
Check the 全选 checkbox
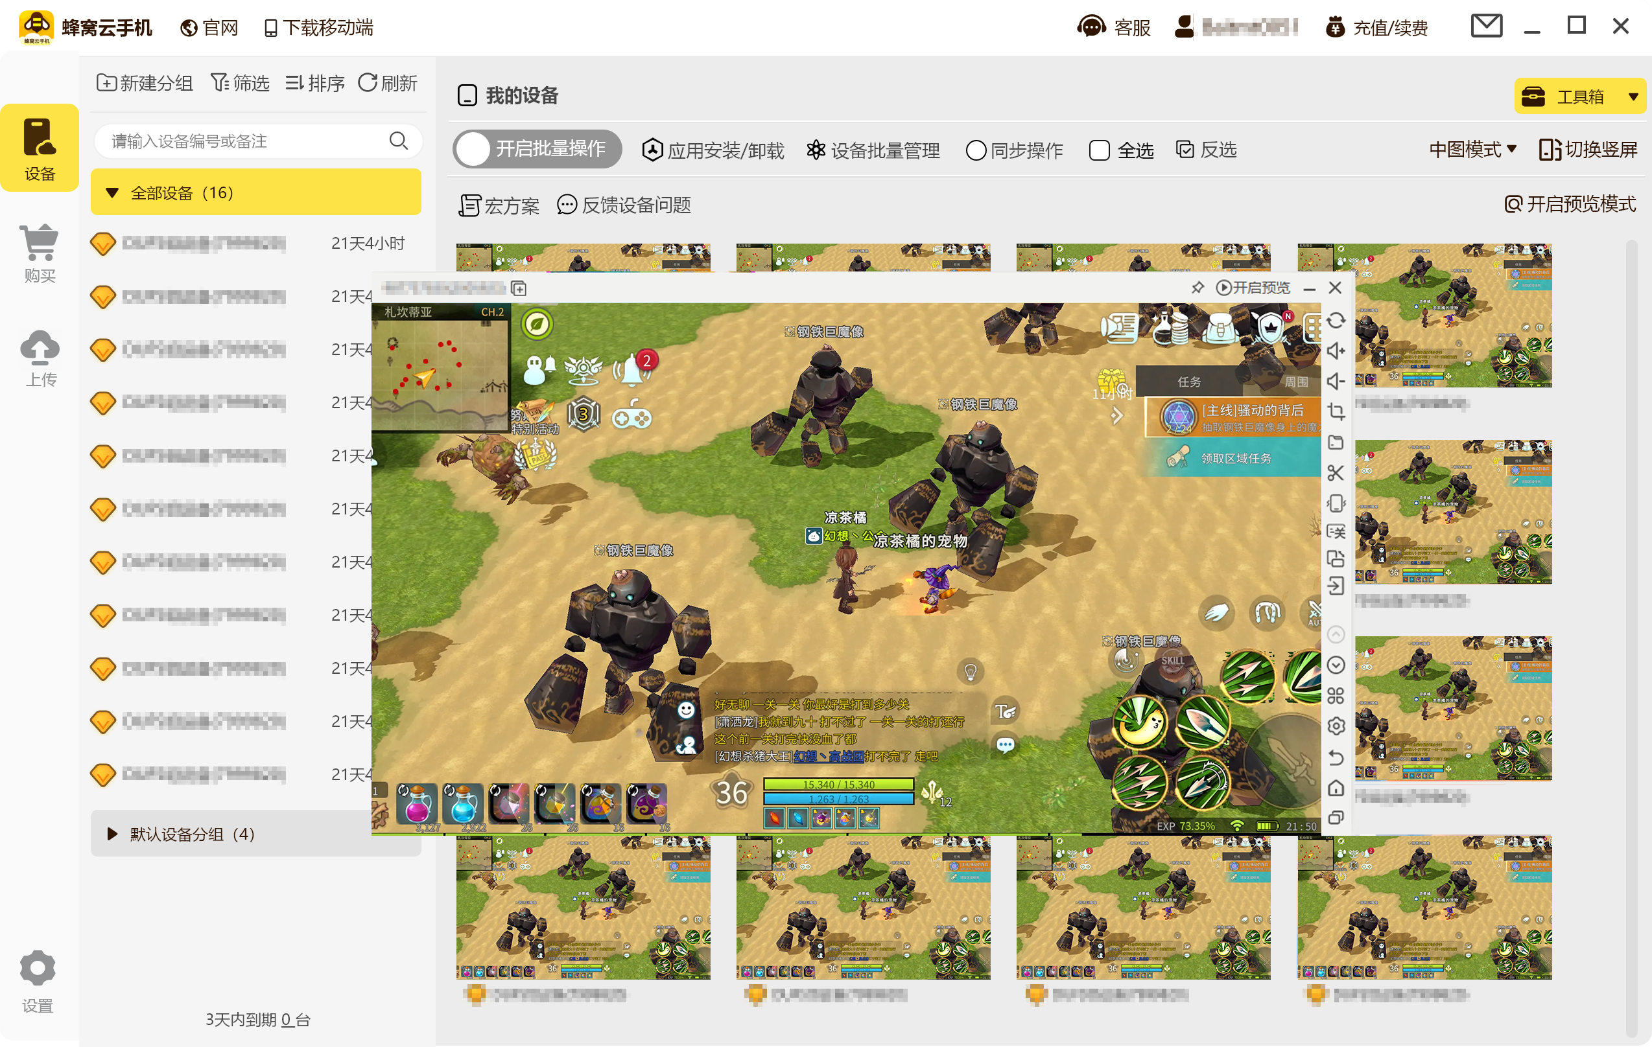pyautogui.click(x=1098, y=150)
